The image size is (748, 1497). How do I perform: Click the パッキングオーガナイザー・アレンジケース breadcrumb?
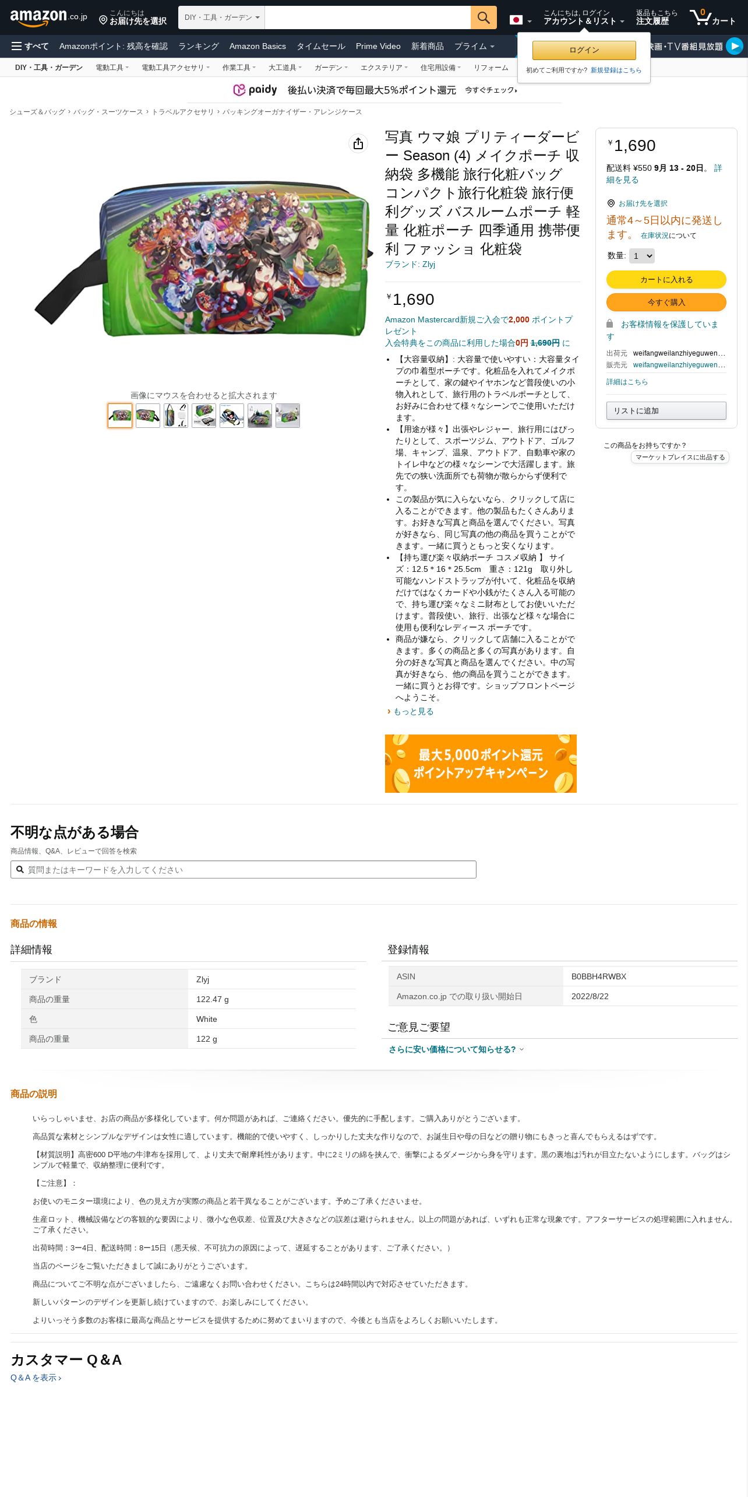292,112
